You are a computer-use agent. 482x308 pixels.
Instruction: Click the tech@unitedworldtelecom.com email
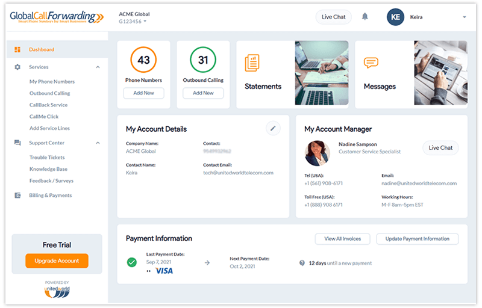point(238,173)
